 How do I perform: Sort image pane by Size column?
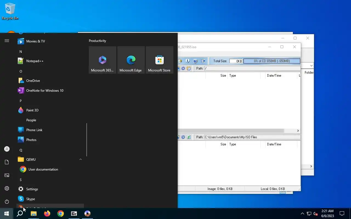216,76
